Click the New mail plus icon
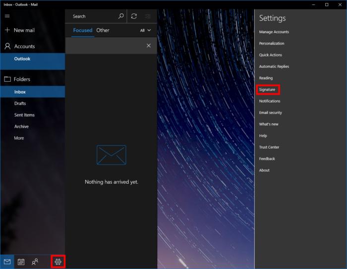 click(x=7, y=30)
